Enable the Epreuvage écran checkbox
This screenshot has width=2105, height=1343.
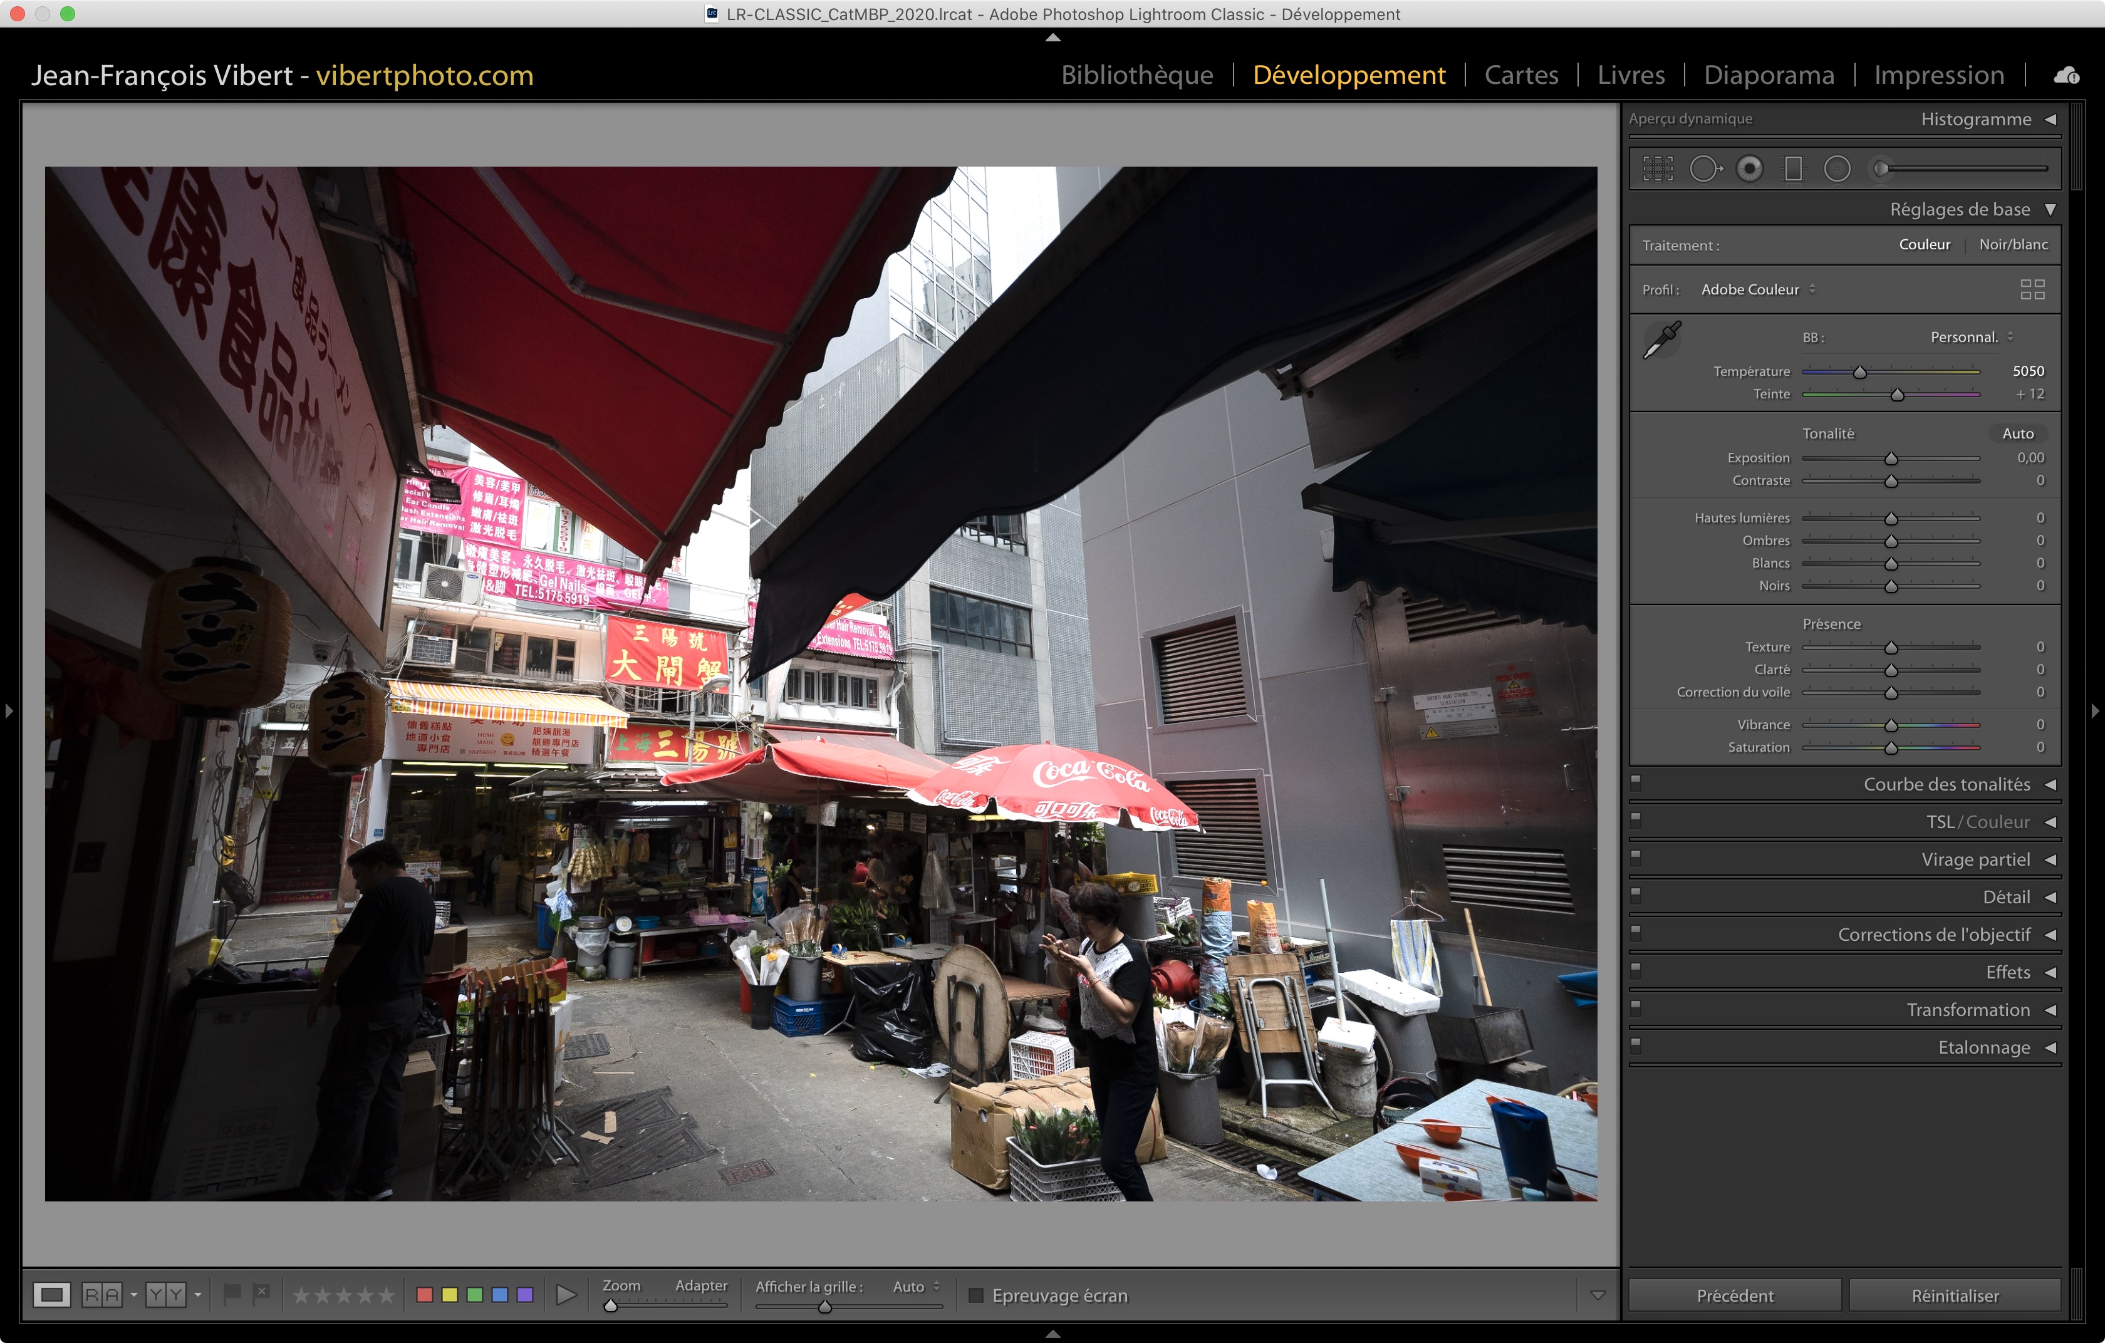click(977, 1295)
